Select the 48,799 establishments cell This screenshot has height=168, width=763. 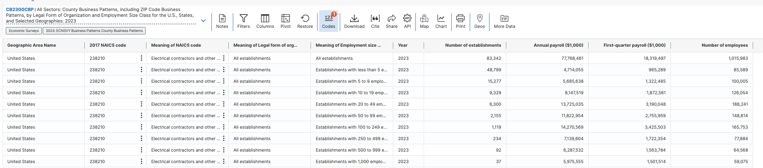pyautogui.click(x=465, y=70)
